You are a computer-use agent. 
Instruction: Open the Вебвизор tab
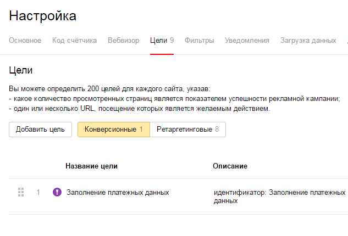(124, 41)
